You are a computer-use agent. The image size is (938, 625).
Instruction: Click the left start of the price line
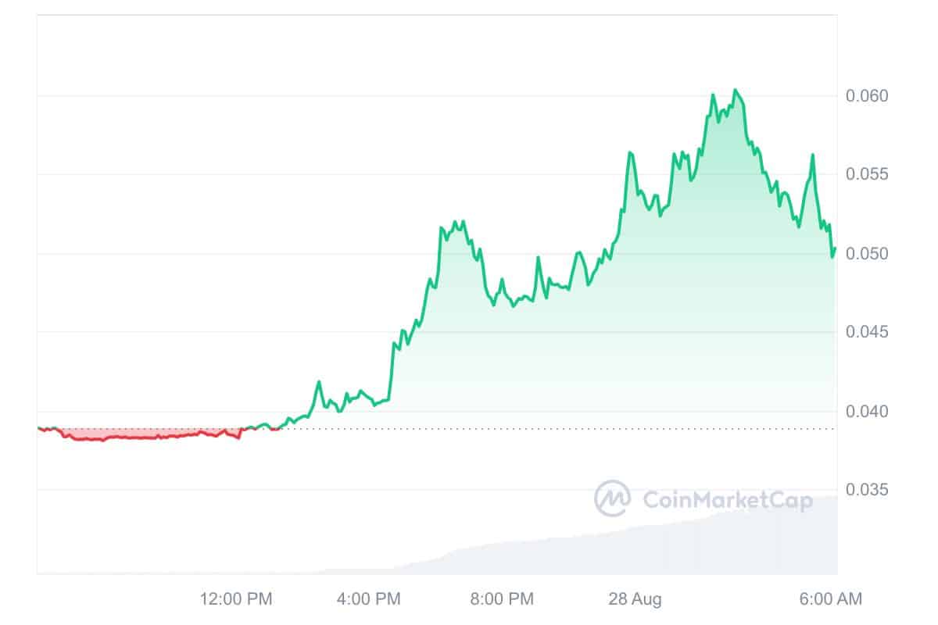coord(39,428)
